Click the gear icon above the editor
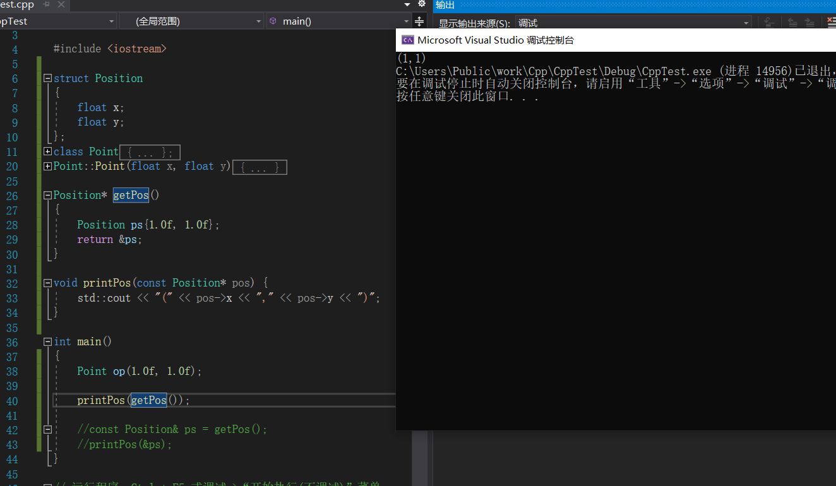Screen dimensions: 836x486 [x=422, y=4]
